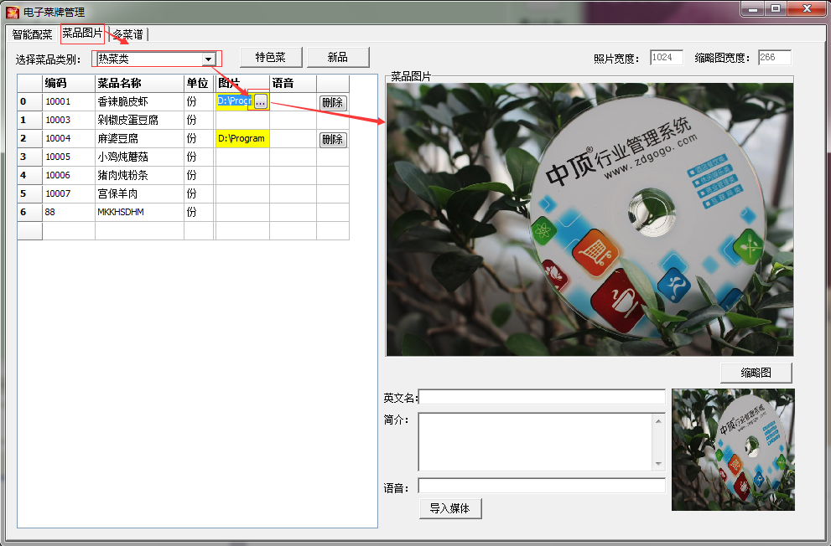
Task: Switch to the 多菜谱 tab
Action: tap(127, 34)
